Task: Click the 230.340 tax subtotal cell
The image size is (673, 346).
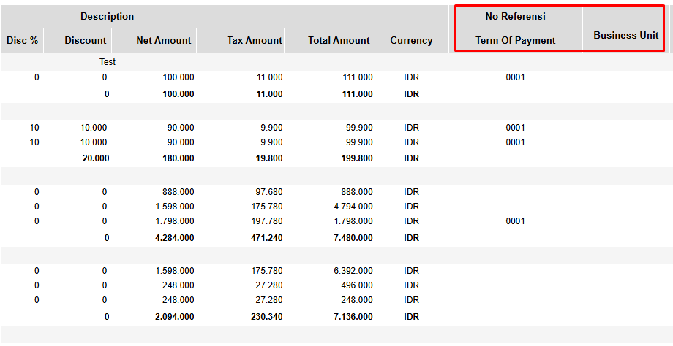Action: coord(266,317)
